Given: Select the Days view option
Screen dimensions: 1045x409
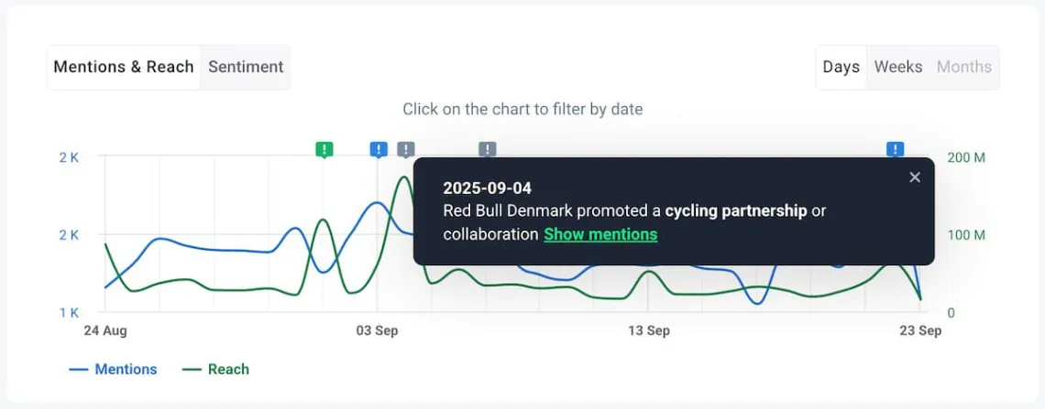Looking at the screenshot, I should [841, 67].
